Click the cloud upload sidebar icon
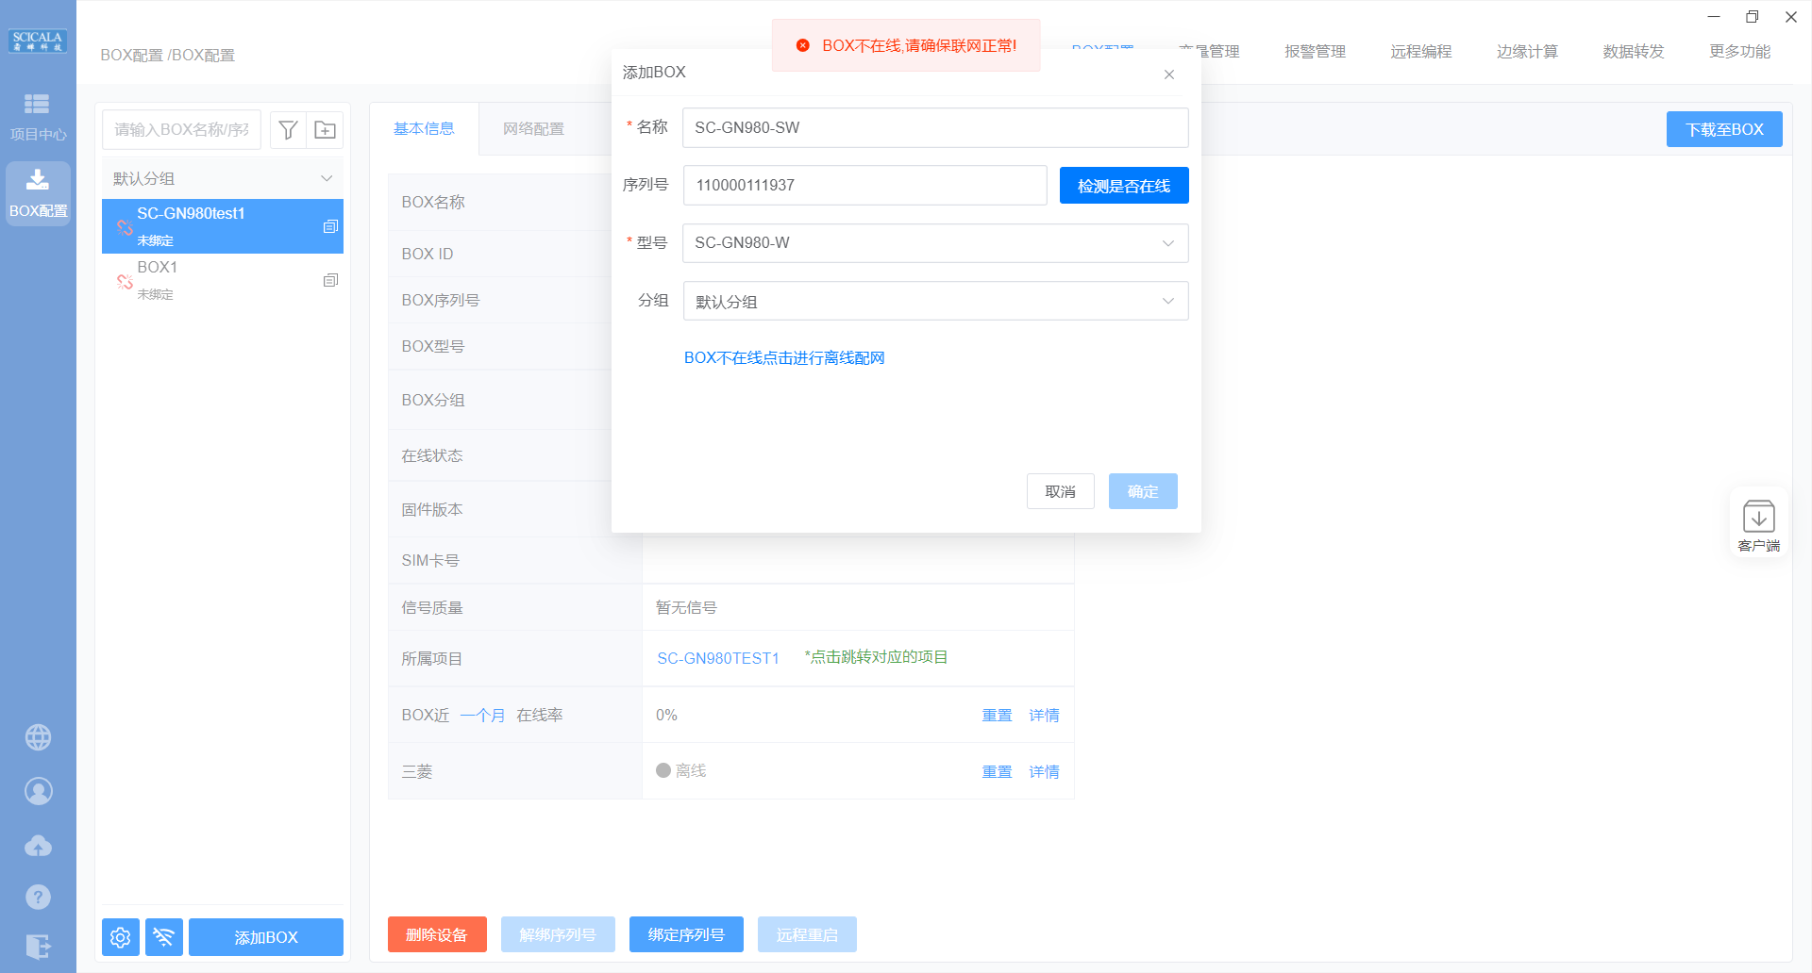Image resolution: width=1812 pixels, height=973 pixels. pyautogui.click(x=38, y=846)
